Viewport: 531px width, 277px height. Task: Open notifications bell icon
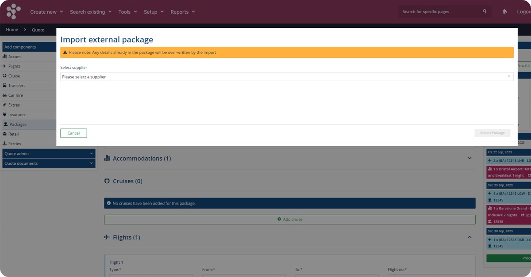pyautogui.click(x=505, y=11)
